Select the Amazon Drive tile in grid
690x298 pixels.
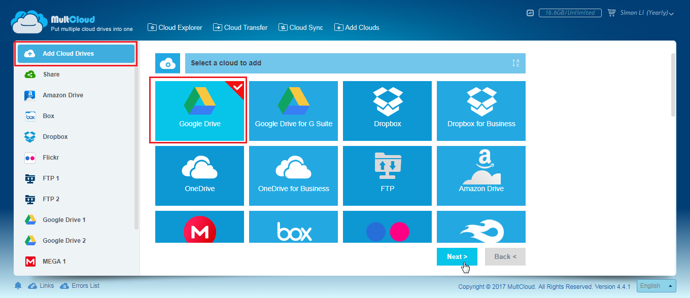(x=481, y=175)
